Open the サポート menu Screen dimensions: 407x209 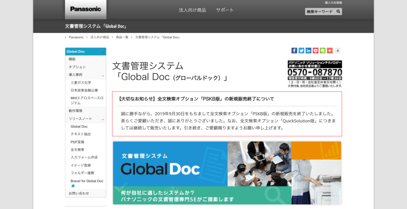225,10
